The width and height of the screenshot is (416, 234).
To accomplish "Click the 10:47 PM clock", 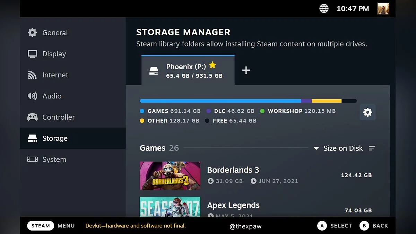I will point(353,9).
